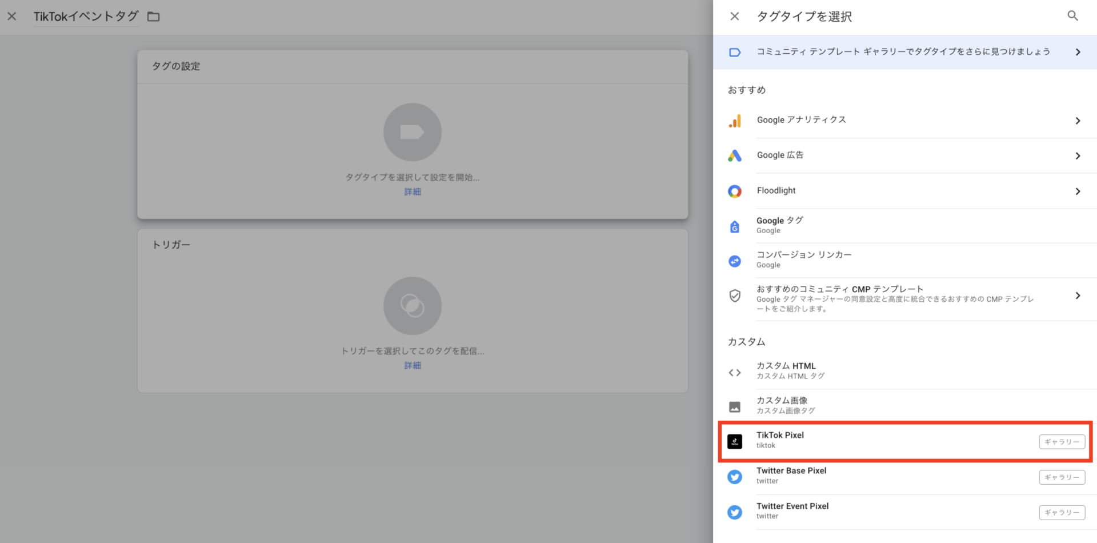1097x543 pixels.
Task: Click ギャラリー badge on Twitter Base Pixel row
Action: coord(1062,477)
